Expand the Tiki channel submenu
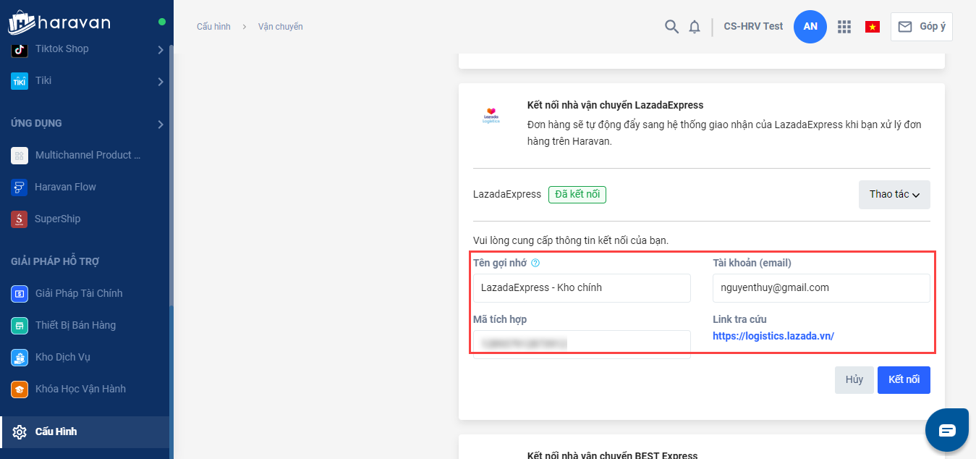The width and height of the screenshot is (976, 459). click(160, 82)
